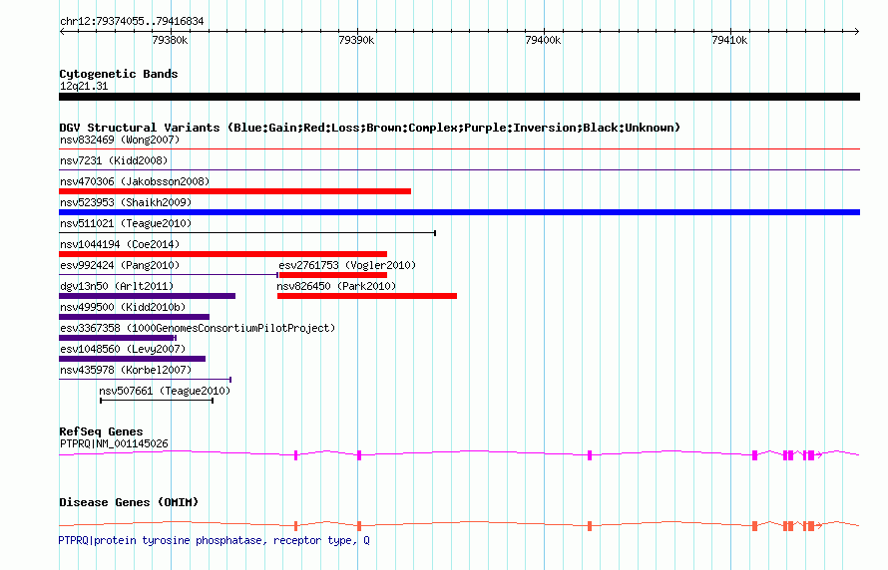Click the 79380k ruler tick label
The width and height of the screenshot is (888, 570).
(x=170, y=40)
